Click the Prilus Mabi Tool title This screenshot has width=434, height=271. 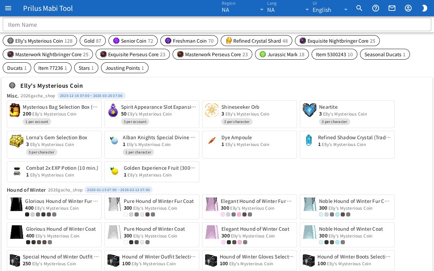[x=48, y=8]
